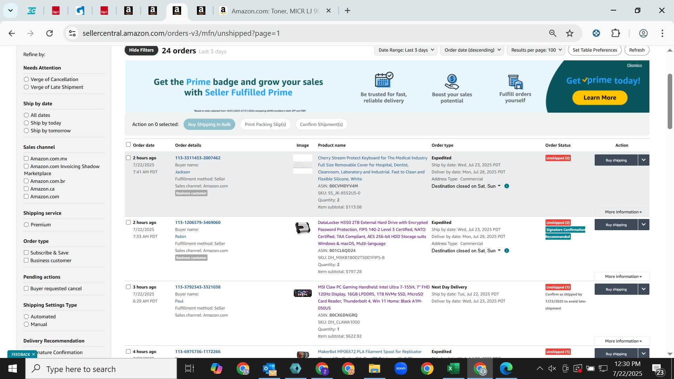Go back to previous page

coord(12,33)
